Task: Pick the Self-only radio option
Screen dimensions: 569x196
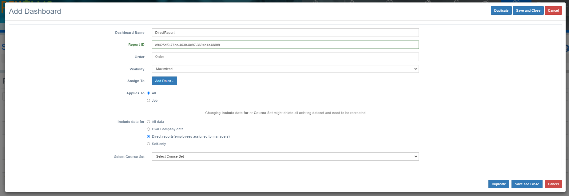Action: pyautogui.click(x=149, y=144)
